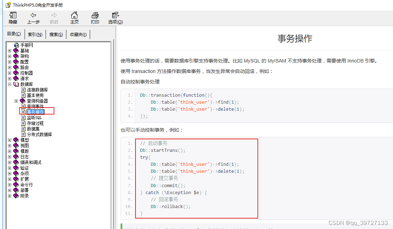Collapse the 数据库 tree node
This screenshot has height=229, width=393.
(x=9, y=84)
